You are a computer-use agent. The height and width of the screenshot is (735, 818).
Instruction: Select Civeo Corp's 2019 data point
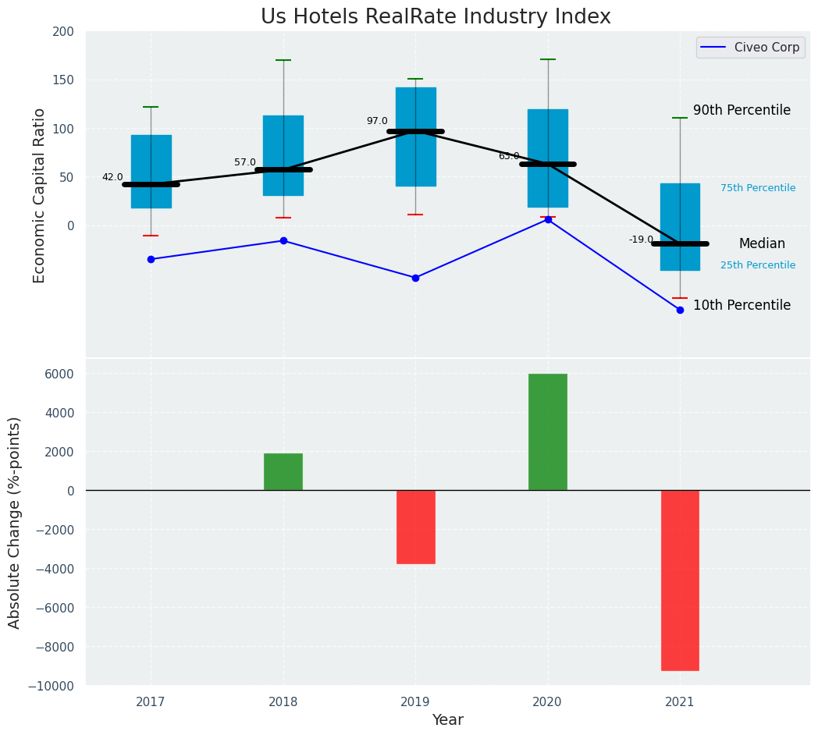pyautogui.click(x=415, y=278)
